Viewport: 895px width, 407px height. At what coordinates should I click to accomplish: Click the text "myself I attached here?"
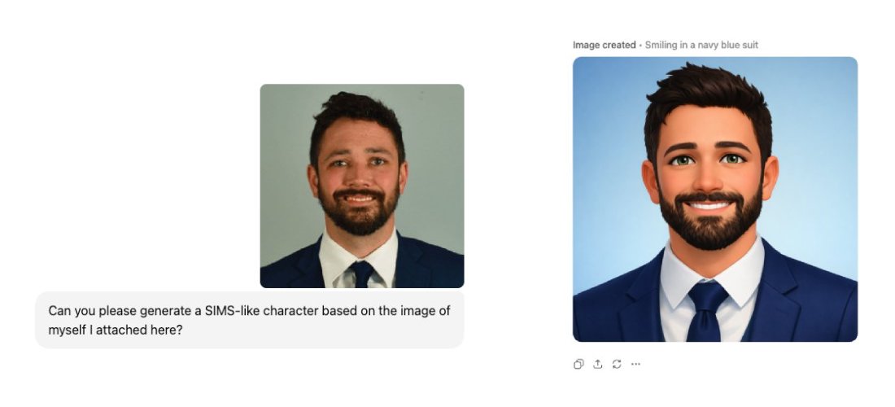tap(116, 330)
